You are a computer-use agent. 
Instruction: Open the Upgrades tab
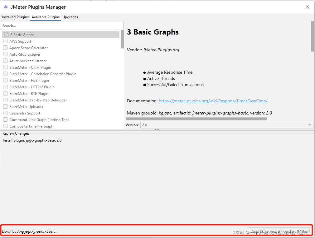(70, 17)
